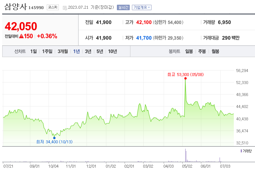Click the 최저 34,400 (10/13) label

pos(54,142)
